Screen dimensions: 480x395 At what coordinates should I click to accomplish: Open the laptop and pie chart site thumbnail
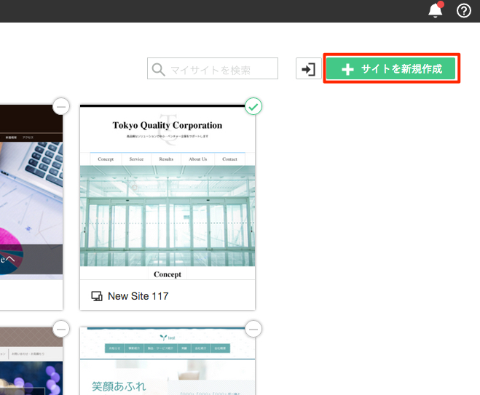pyautogui.click(x=31, y=192)
